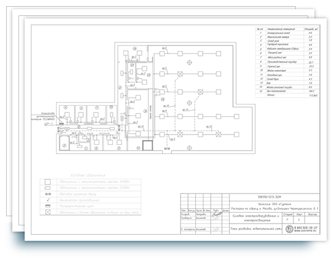Select the bold black square on floor plan

(147, 146)
